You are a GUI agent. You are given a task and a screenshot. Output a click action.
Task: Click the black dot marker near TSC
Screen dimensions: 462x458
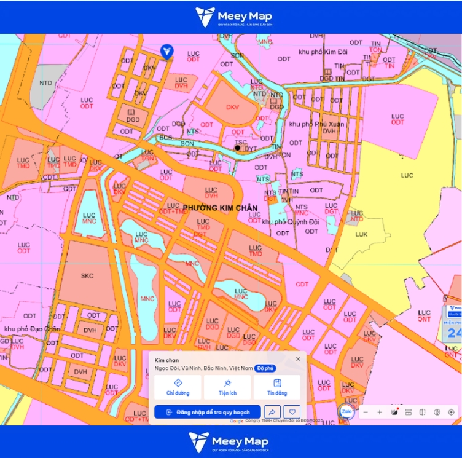pyautogui.click(x=238, y=148)
